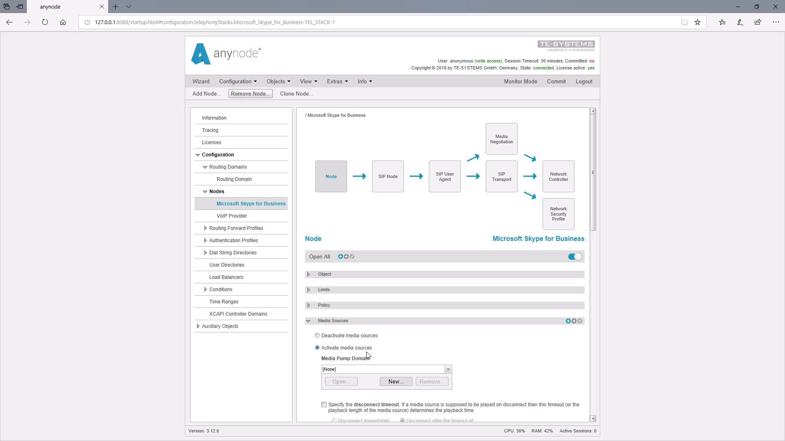Open the Network Controller diagram block
The image size is (785, 441).
pyautogui.click(x=558, y=176)
